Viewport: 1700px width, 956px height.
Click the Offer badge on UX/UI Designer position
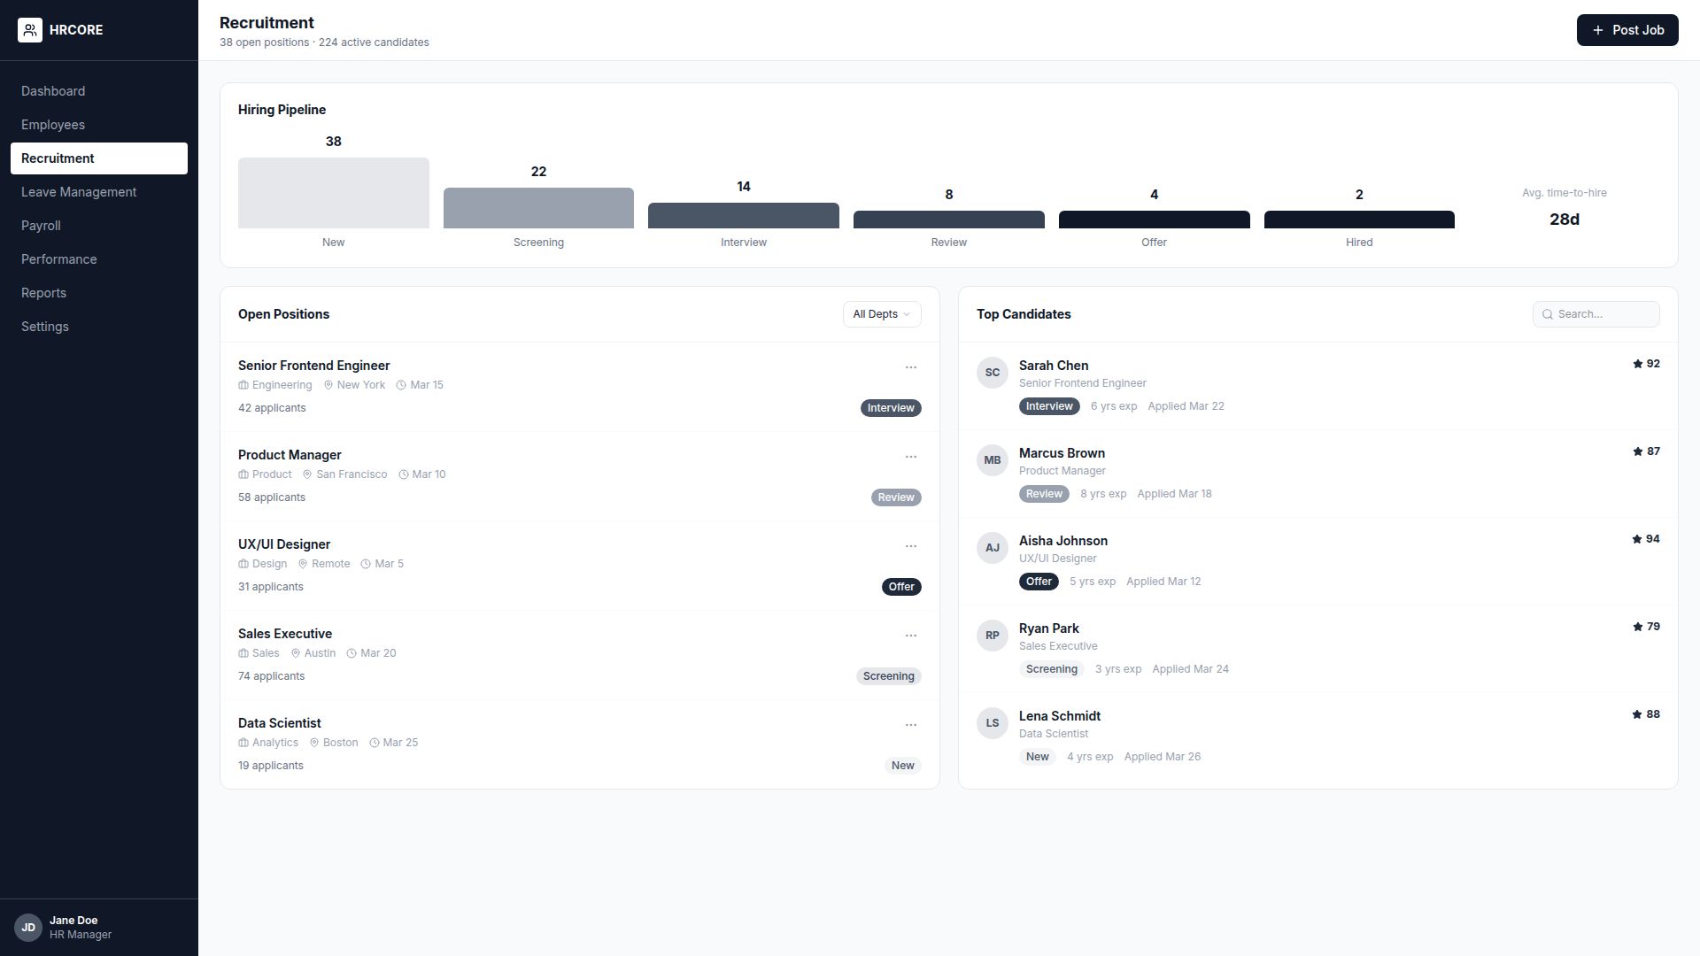[x=901, y=587]
